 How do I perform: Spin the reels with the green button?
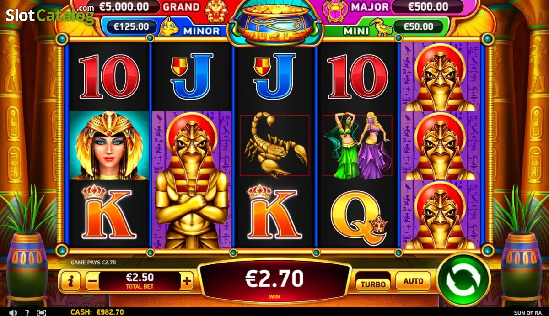pos(463,279)
